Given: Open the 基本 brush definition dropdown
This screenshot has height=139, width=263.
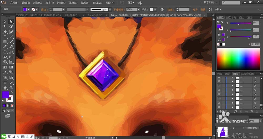Looking at the screenshot, I should pyautogui.click(x=110, y=9).
